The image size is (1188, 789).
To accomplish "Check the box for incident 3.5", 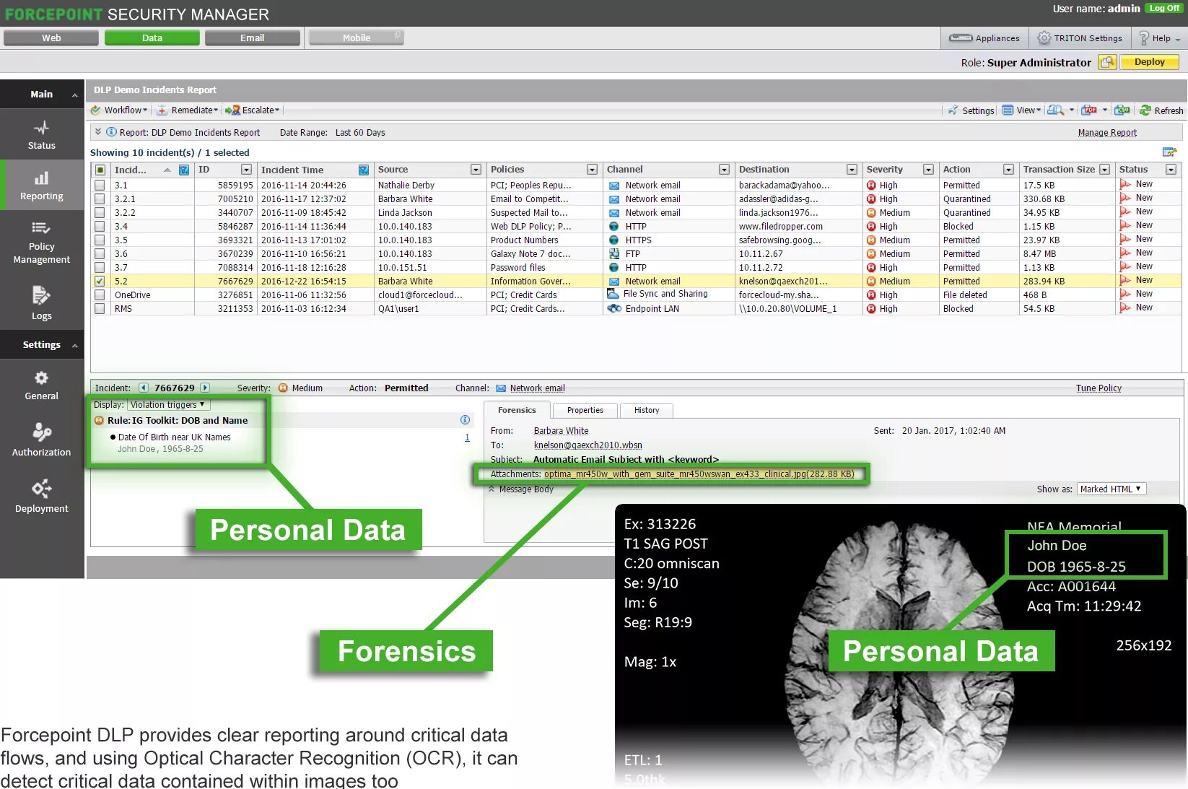I will (x=100, y=240).
